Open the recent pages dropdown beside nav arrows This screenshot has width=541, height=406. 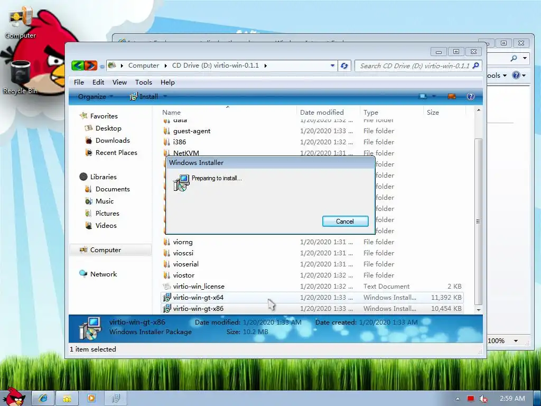102,66
